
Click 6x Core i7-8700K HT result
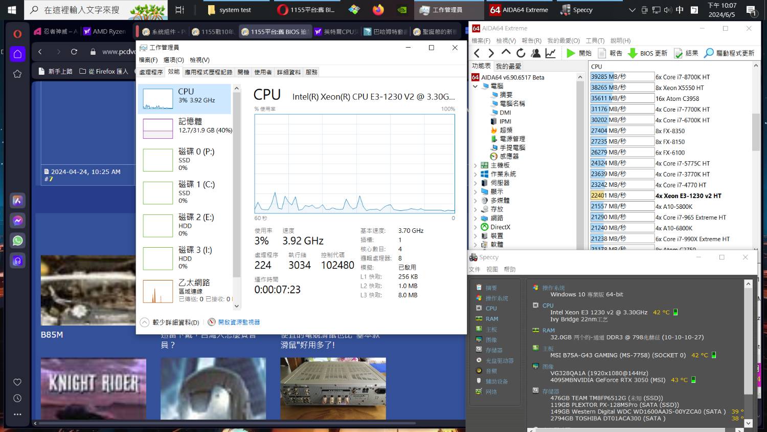click(671, 77)
